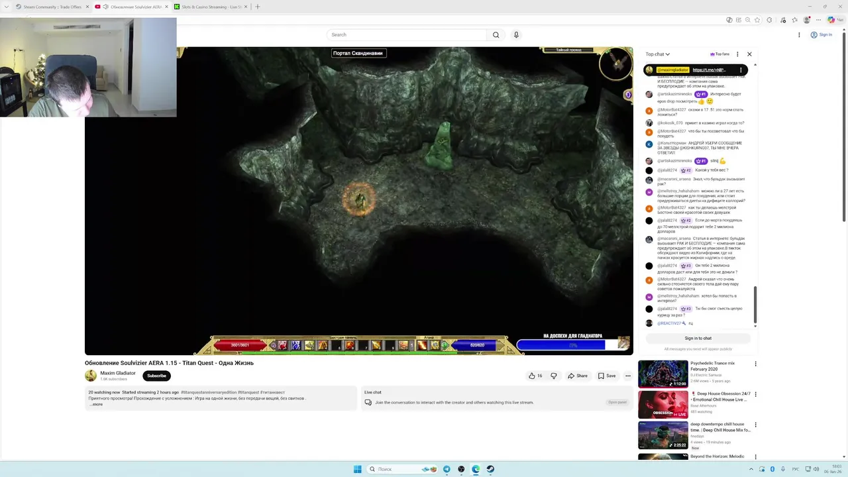Mute the YouTube tab speaker icon

pyautogui.click(x=105, y=7)
